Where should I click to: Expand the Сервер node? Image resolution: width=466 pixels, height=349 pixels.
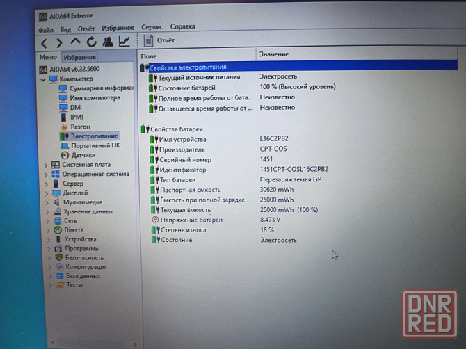[47, 184]
